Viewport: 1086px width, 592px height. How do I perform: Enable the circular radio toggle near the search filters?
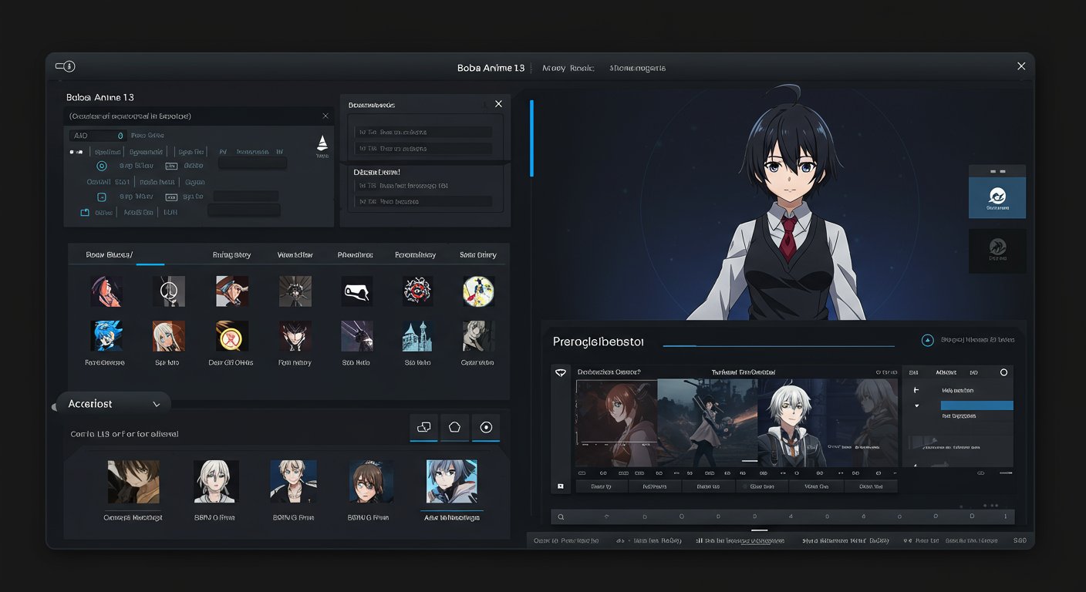point(102,166)
